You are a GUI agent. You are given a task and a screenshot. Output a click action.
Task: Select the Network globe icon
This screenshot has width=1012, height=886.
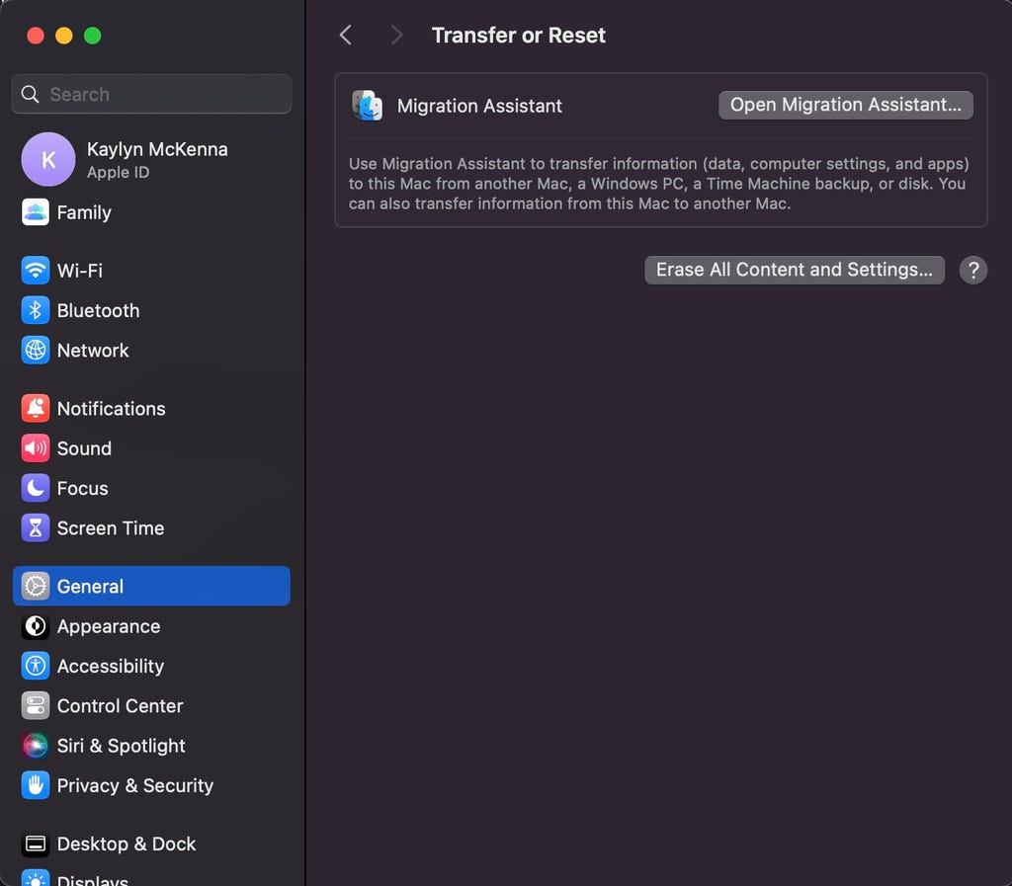[36, 351]
